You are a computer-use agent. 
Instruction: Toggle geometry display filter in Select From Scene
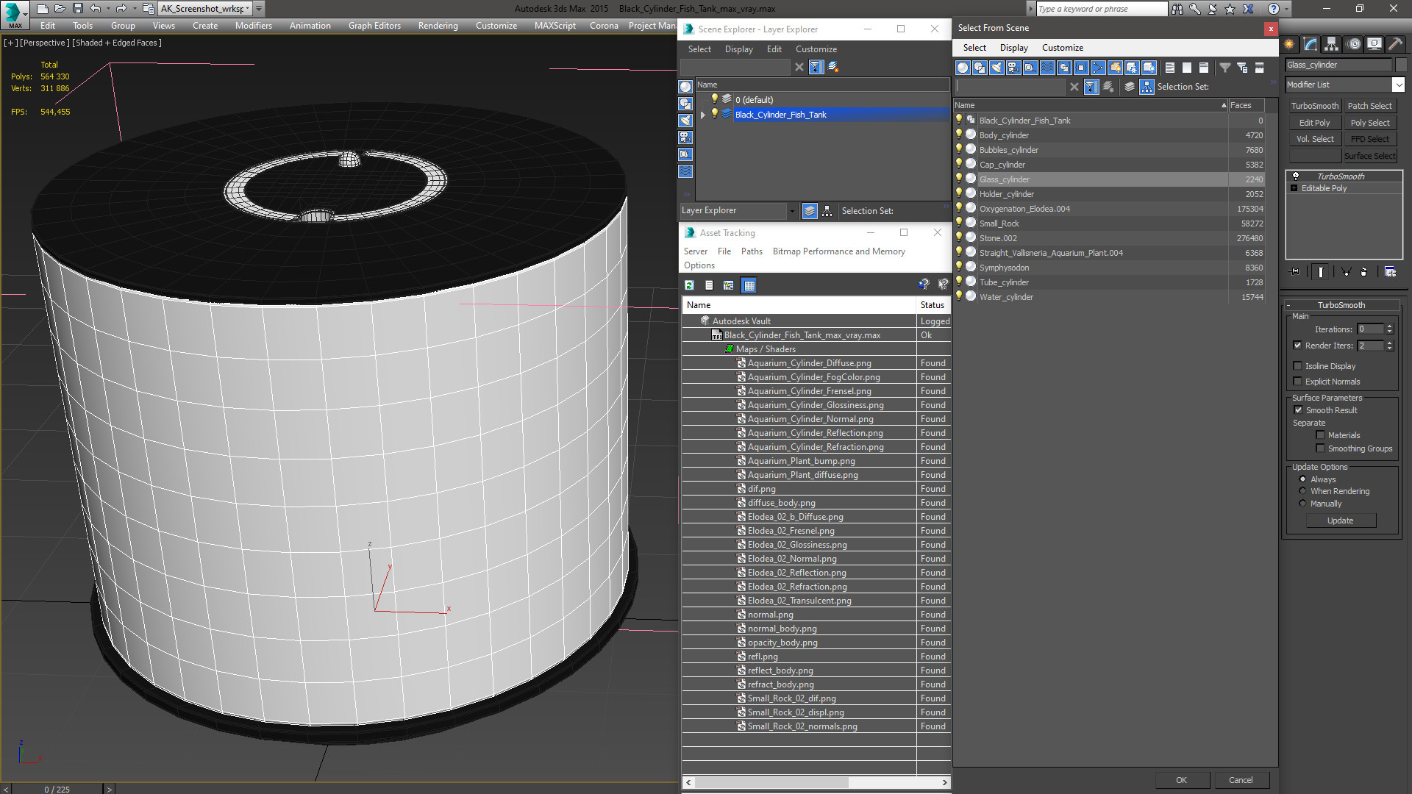[x=963, y=68]
